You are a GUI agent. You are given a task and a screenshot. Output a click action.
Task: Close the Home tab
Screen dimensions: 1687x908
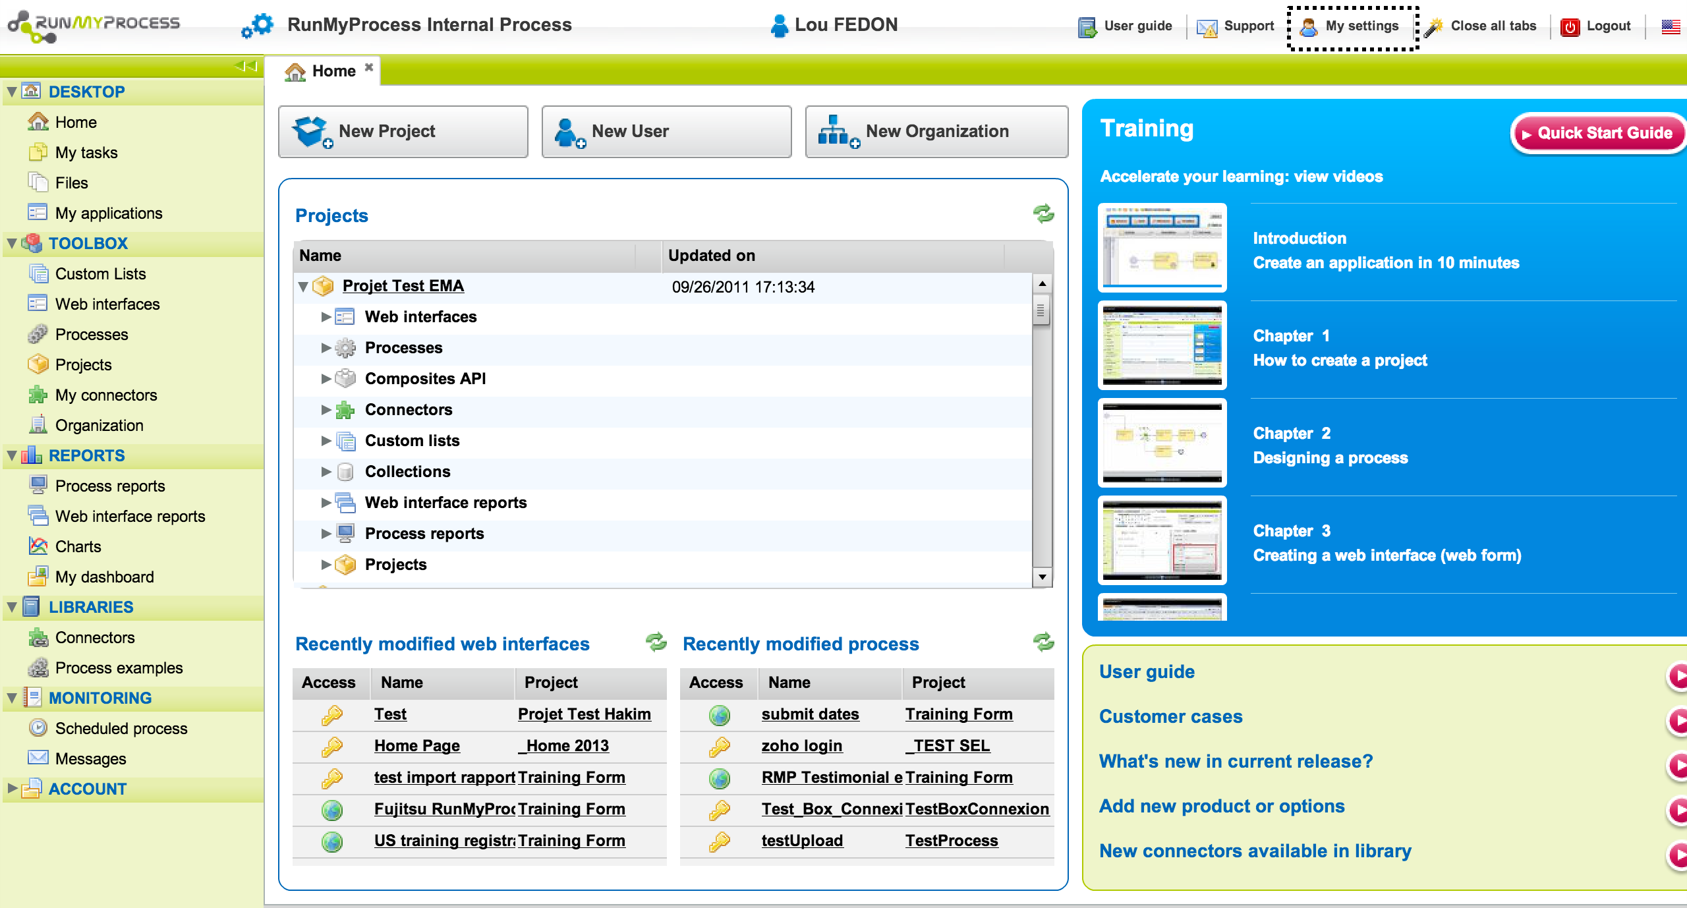[x=369, y=67]
